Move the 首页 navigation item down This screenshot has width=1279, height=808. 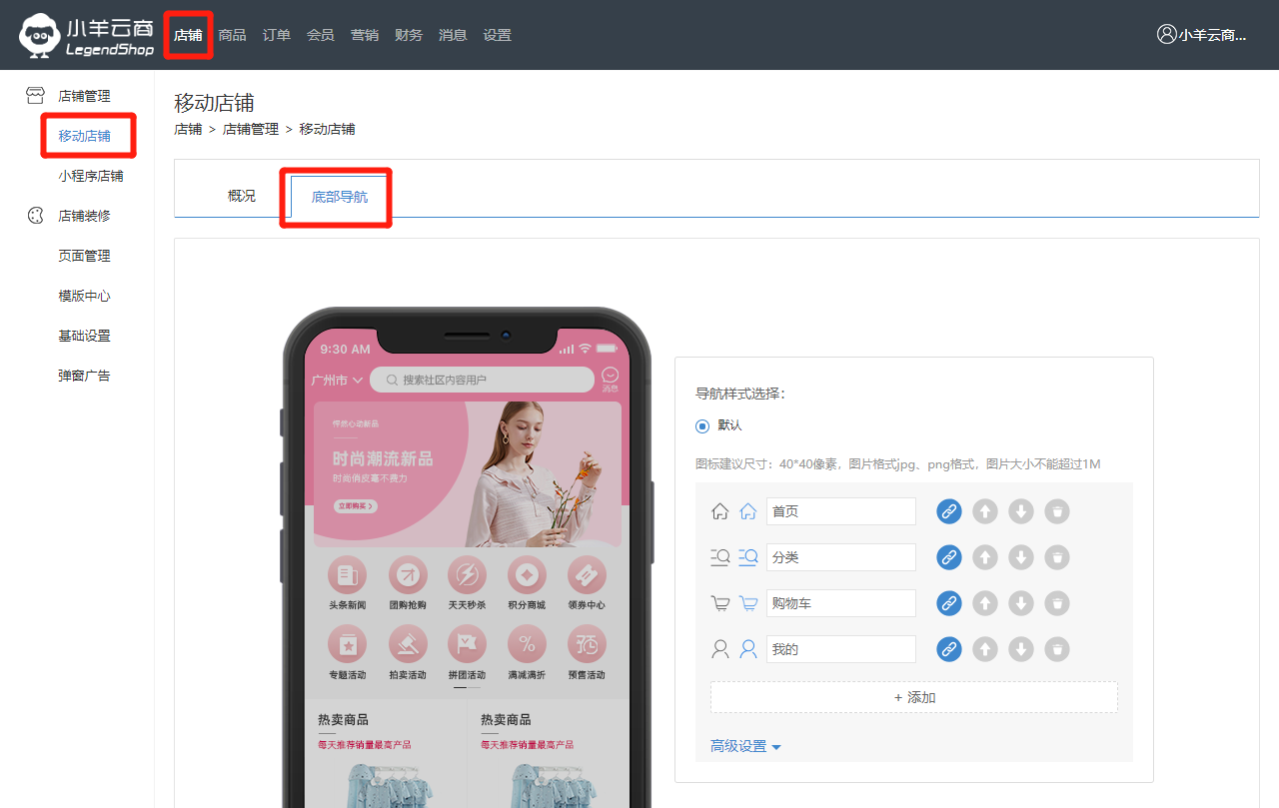(x=1020, y=511)
